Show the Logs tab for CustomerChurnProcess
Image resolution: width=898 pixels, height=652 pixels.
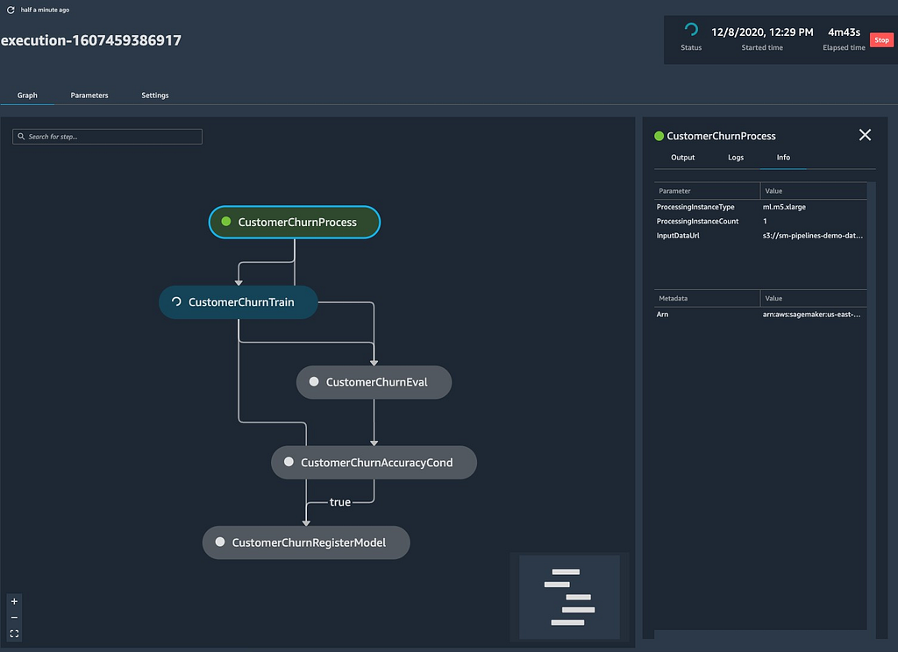[736, 158]
